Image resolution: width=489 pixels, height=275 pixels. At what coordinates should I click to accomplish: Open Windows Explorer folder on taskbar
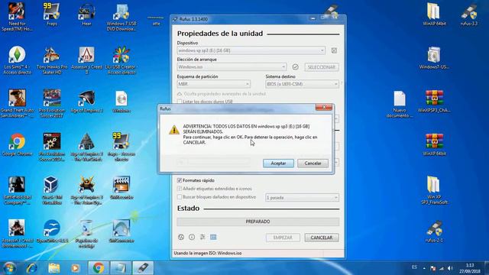[54, 268]
